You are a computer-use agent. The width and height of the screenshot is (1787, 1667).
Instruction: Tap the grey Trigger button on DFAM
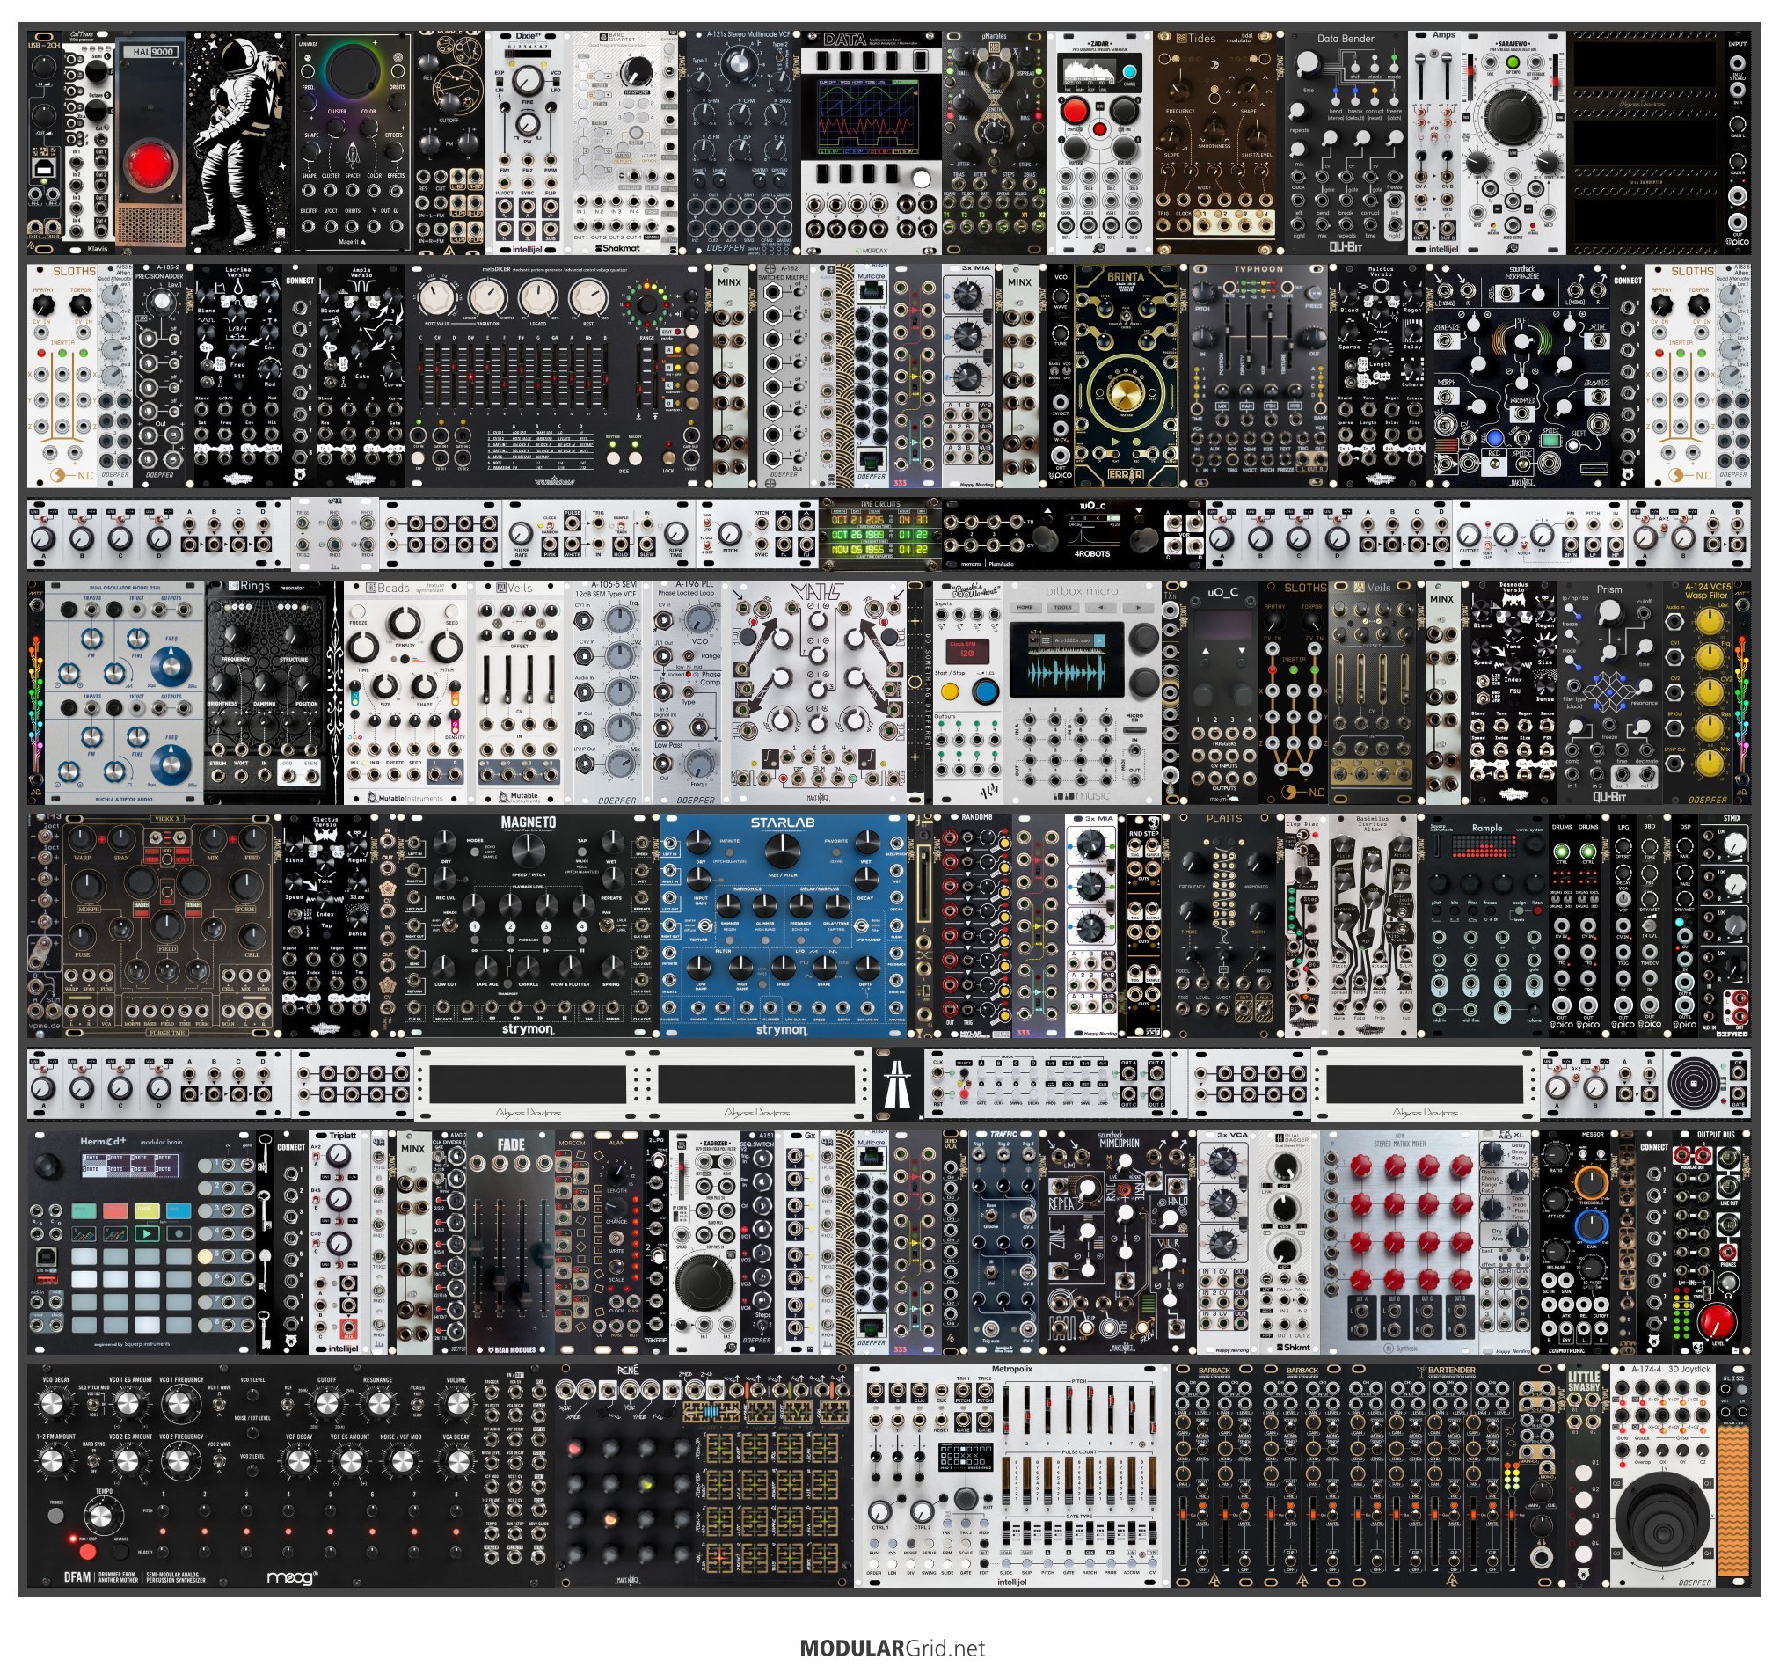(x=56, y=1515)
